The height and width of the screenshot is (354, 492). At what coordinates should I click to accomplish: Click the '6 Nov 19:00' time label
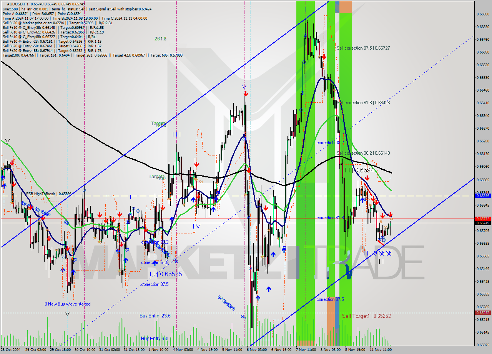click(x=281, y=350)
